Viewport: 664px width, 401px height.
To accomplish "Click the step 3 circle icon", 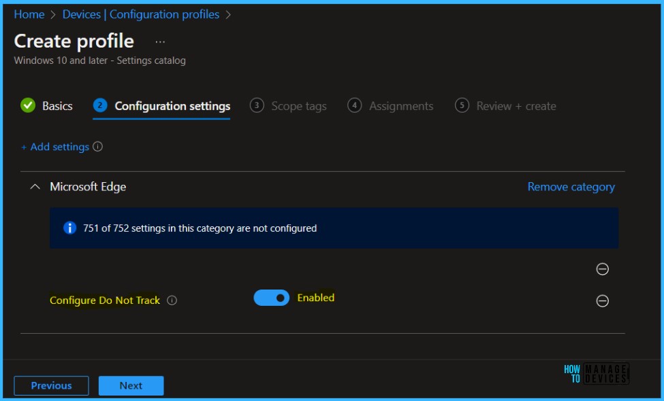I will (x=257, y=105).
